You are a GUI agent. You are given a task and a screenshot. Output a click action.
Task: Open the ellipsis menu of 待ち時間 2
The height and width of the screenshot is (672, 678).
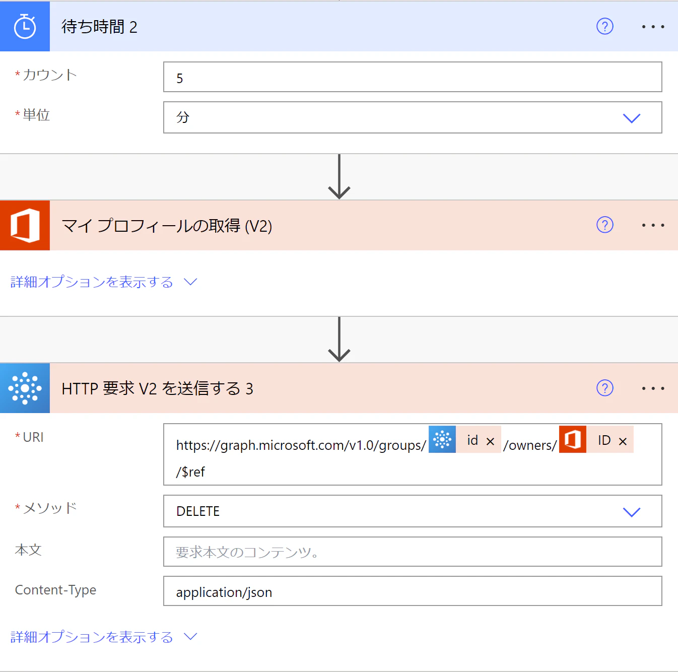pos(653,27)
